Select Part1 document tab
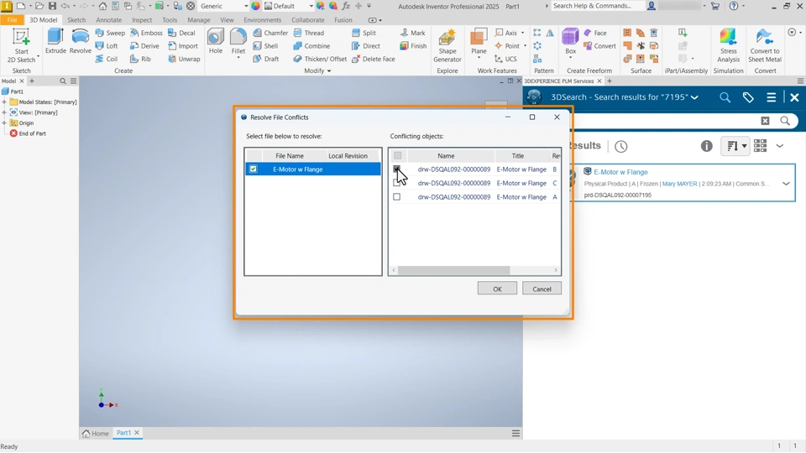Screen dimensions: 806x453 point(128,433)
